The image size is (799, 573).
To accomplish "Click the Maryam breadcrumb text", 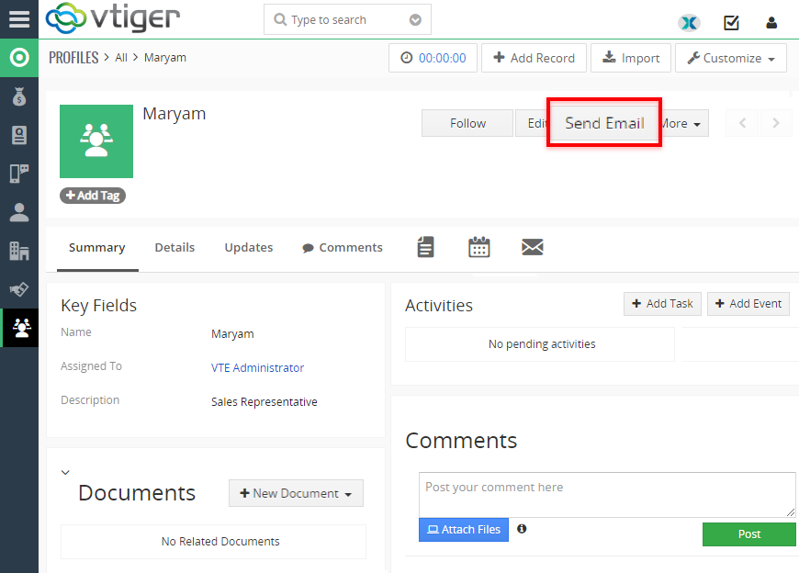I will (x=165, y=58).
